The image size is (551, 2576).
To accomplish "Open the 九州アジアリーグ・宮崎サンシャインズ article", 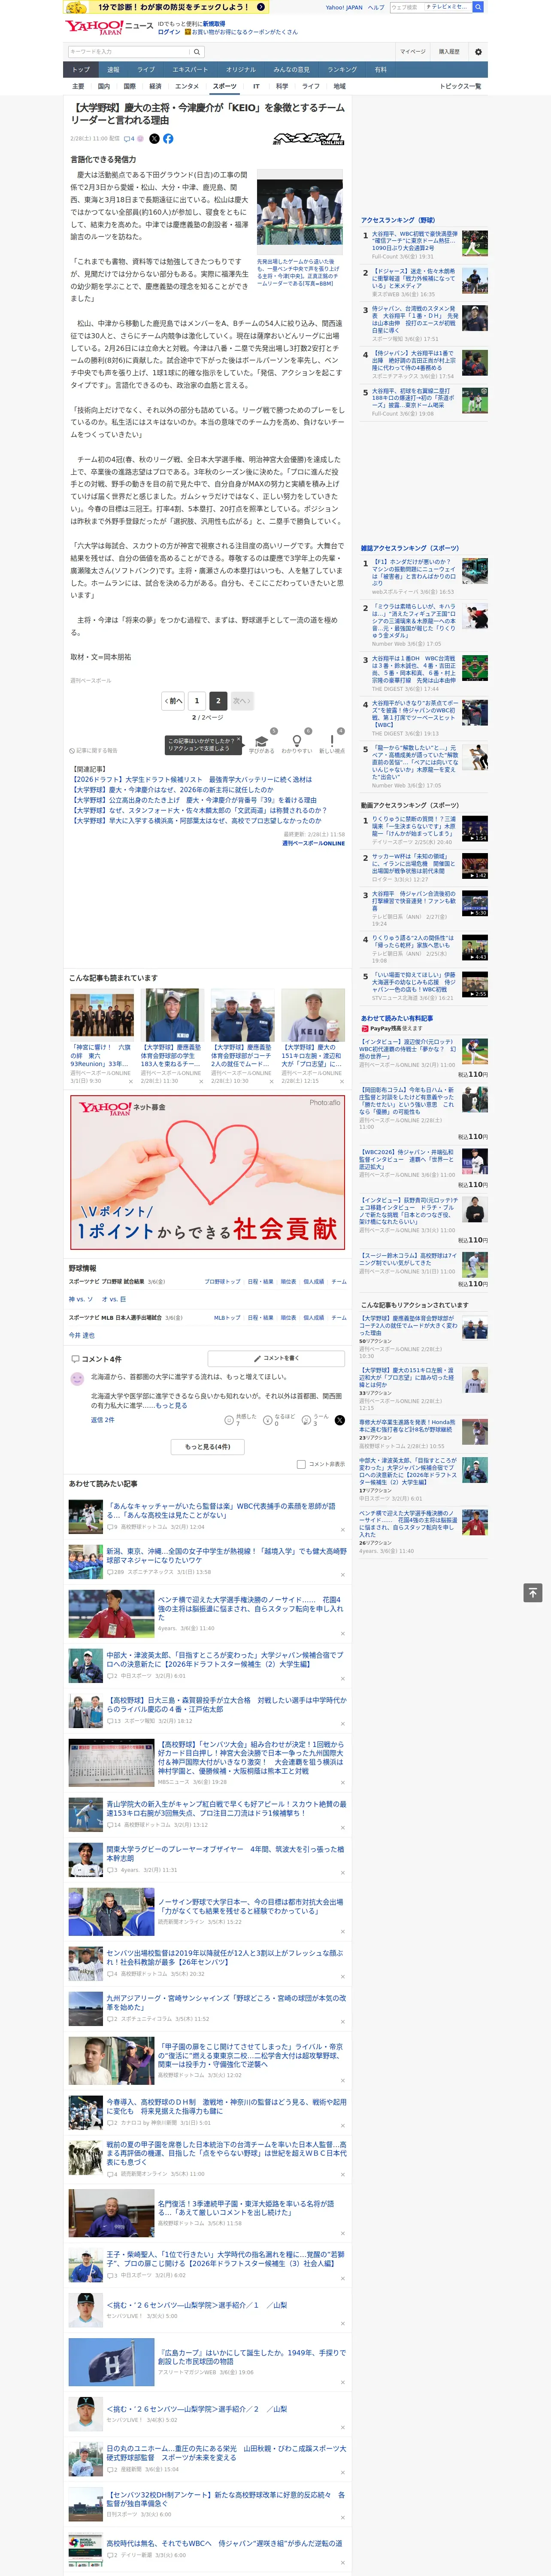I will pyautogui.click(x=226, y=2002).
